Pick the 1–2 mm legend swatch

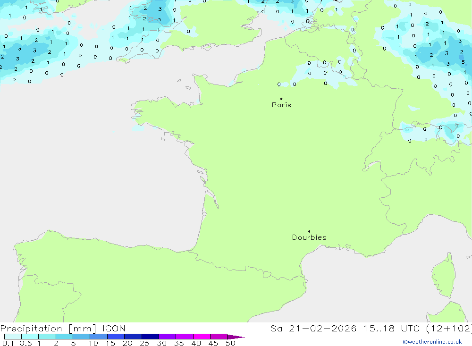(47, 337)
